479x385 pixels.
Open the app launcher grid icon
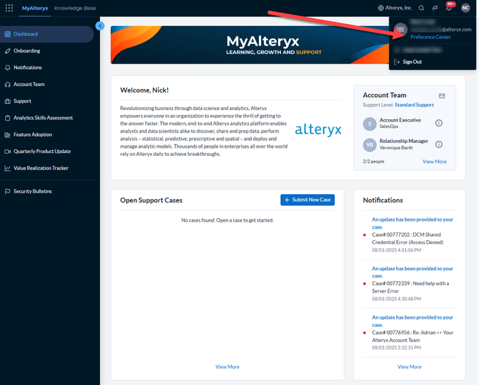click(9, 8)
